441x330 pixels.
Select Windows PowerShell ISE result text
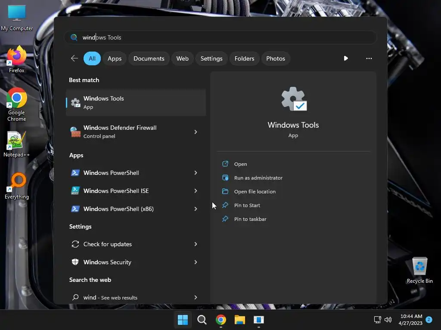pyautogui.click(x=116, y=191)
